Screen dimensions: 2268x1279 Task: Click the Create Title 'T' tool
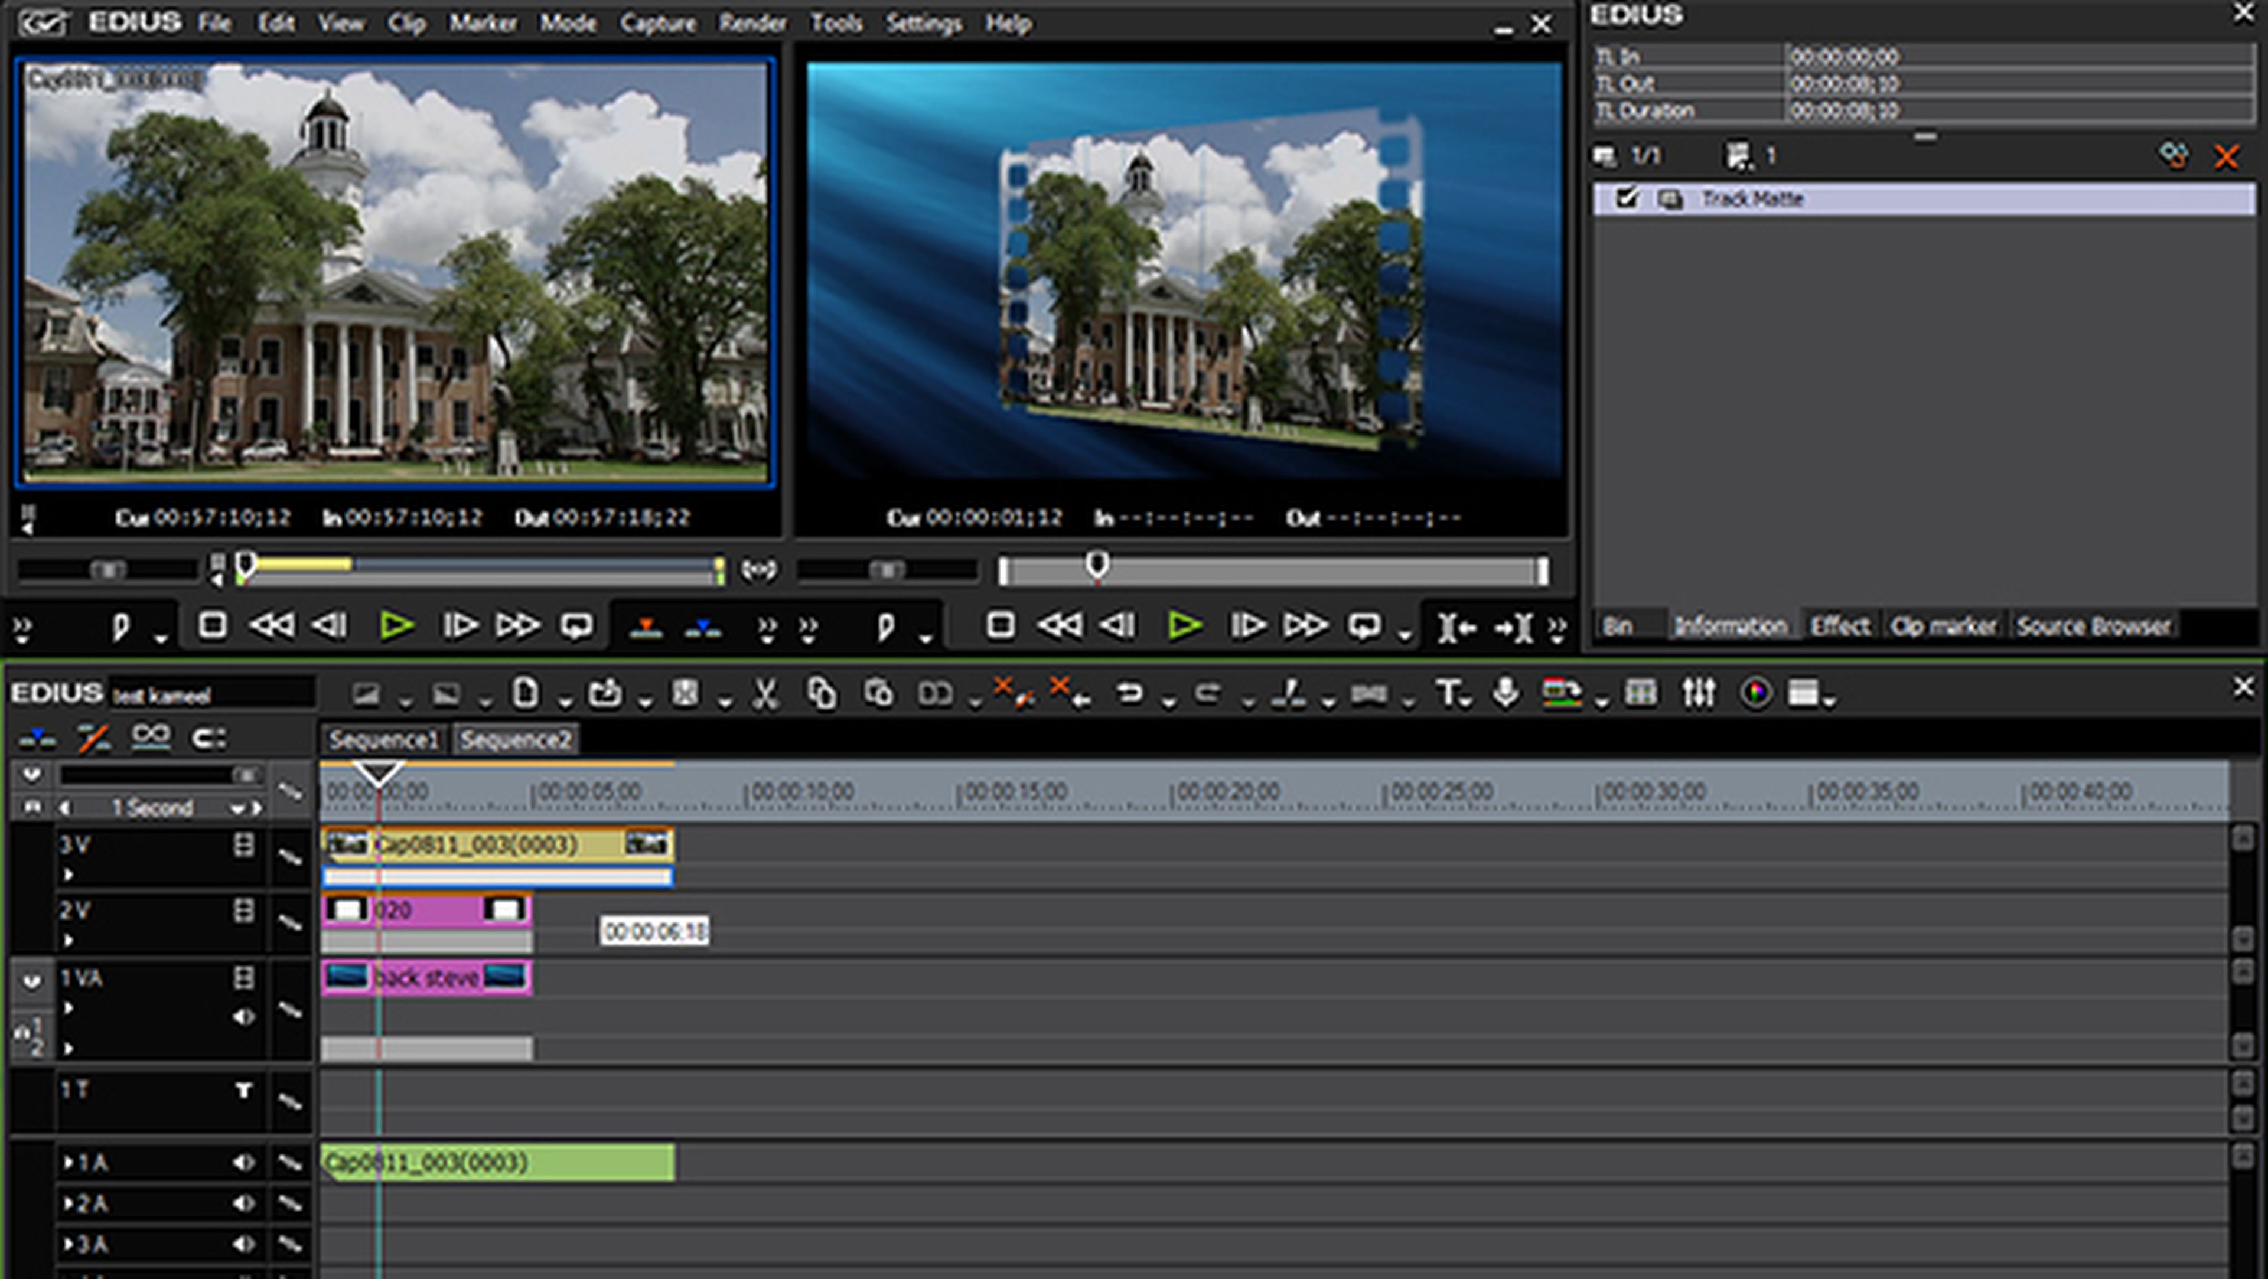tap(1448, 694)
